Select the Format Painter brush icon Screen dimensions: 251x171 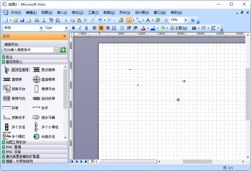pyautogui.click(x=92, y=20)
